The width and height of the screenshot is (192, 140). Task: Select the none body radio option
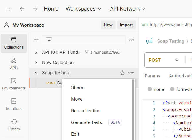pyautogui.click(x=150, y=89)
